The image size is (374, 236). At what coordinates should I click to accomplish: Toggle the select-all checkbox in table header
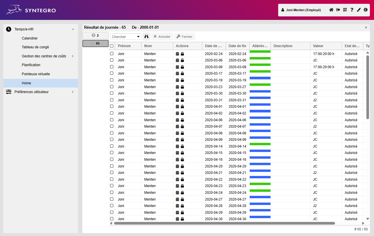click(x=112, y=46)
